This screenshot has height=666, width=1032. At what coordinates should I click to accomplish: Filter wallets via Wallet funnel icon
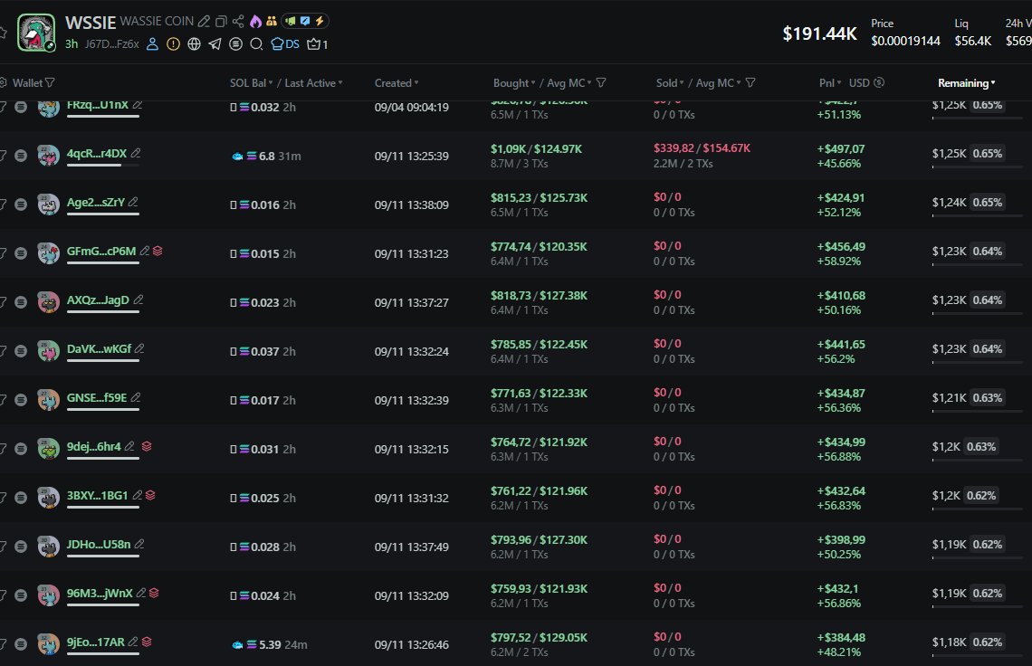click(50, 83)
